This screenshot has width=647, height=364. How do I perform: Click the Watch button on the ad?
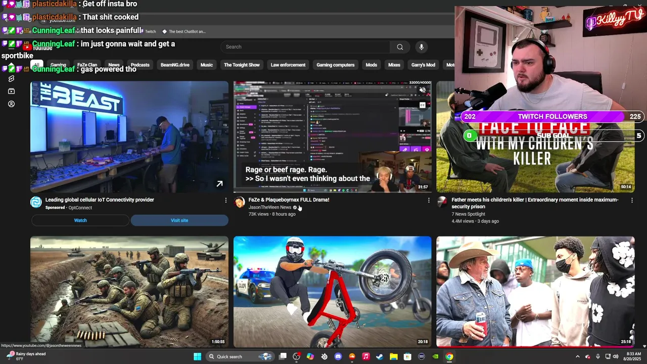click(x=80, y=220)
